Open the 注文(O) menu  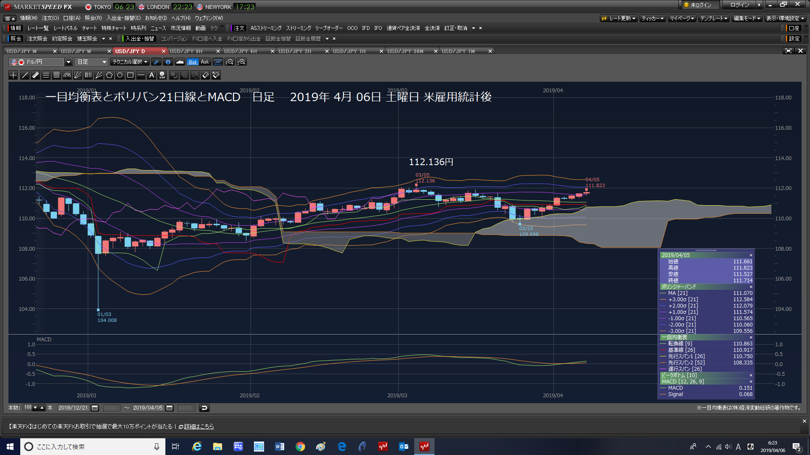[50, 18]
